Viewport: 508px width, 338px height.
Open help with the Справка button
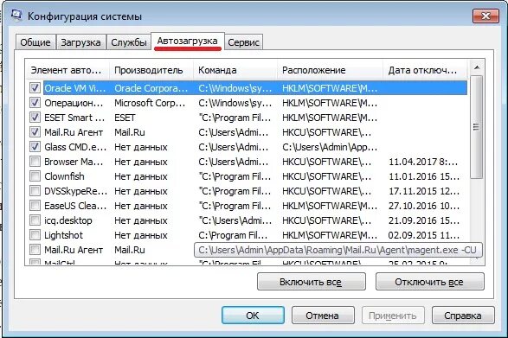(x=463, y=316)
